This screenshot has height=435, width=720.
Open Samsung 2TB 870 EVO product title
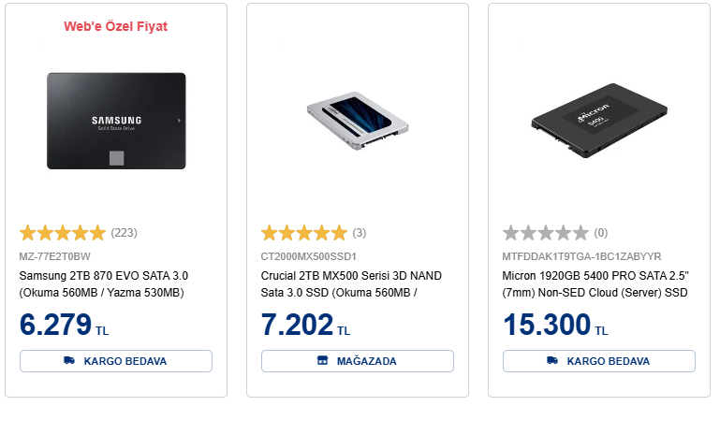point(104,284)
